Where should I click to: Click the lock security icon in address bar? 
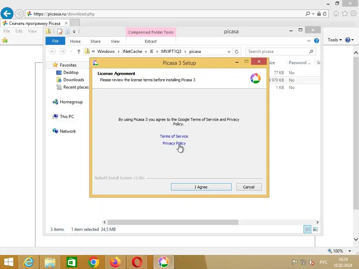(x=319, y=14)
